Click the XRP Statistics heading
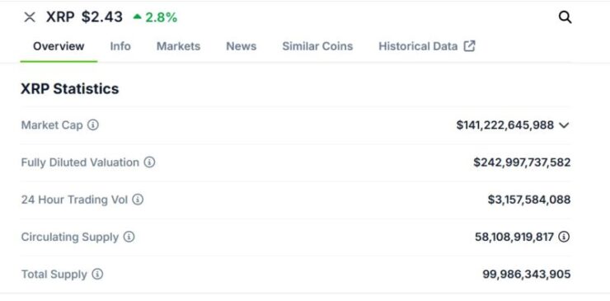The width and height of the screenshot is (610, 301). point(69,89)
